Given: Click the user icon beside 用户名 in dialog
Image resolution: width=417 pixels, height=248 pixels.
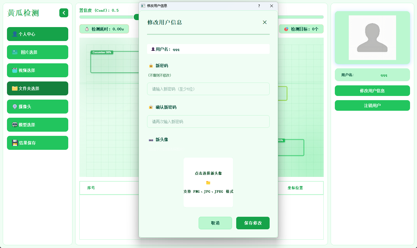Looking at the screenshot, I should tap(153, 49).
